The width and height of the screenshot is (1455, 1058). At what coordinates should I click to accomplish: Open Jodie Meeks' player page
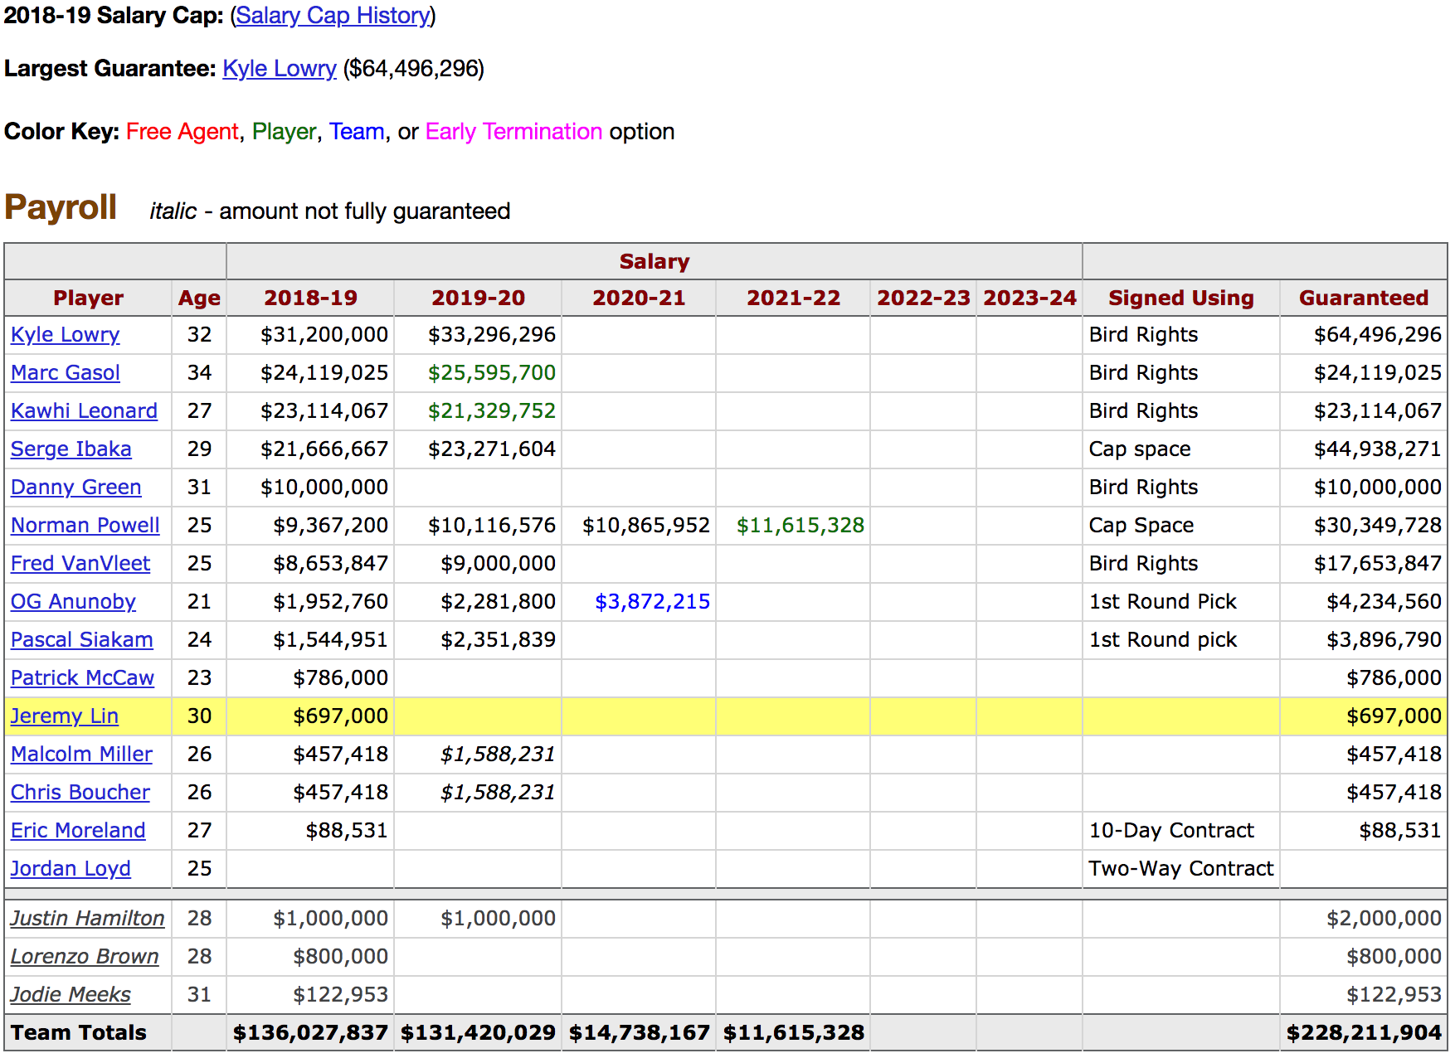point(71,995)
